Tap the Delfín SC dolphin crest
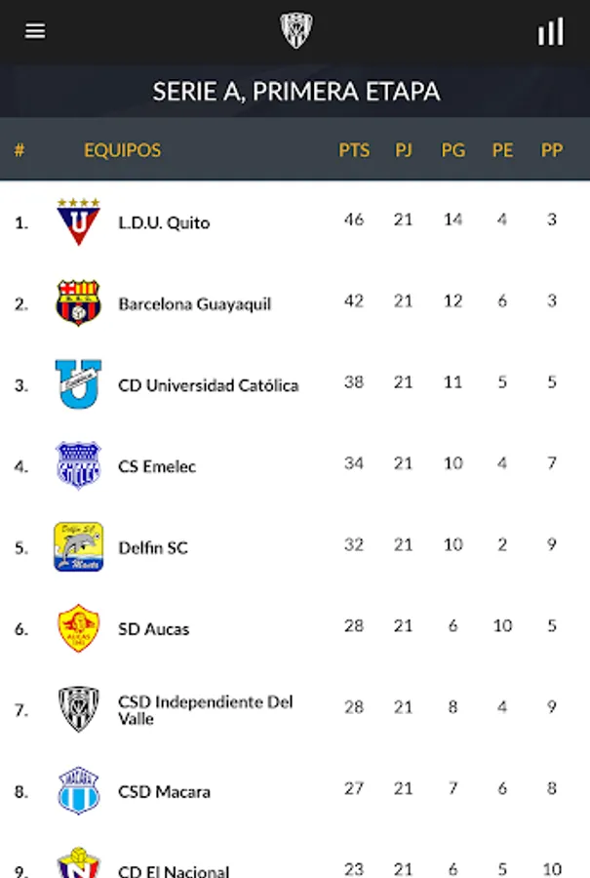The height and width of the screenshot is (878, 590). coord(78,546)
